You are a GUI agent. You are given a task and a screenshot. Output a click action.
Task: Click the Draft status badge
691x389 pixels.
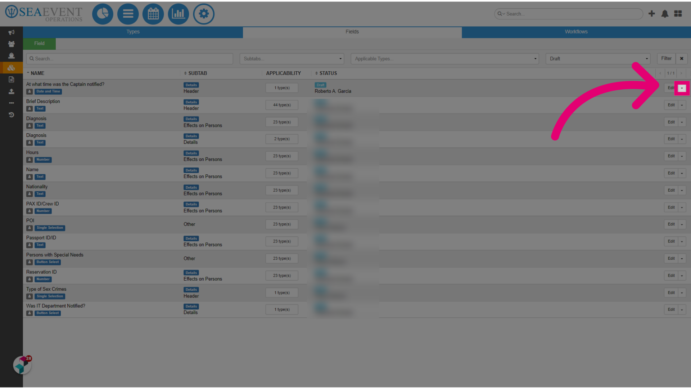point(320,85)
